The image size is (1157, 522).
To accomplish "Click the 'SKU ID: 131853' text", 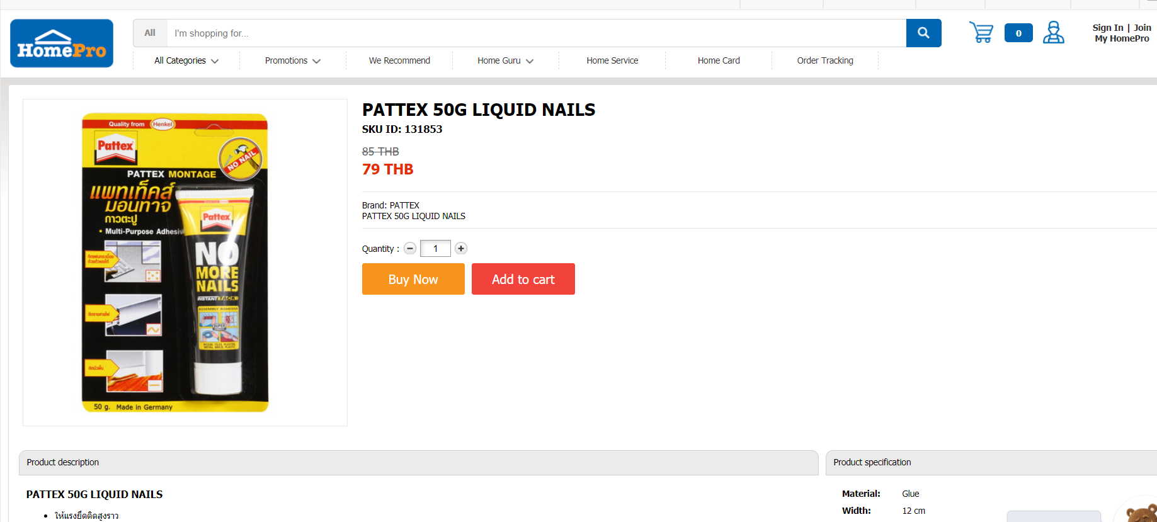I will (x=402, y=129).
